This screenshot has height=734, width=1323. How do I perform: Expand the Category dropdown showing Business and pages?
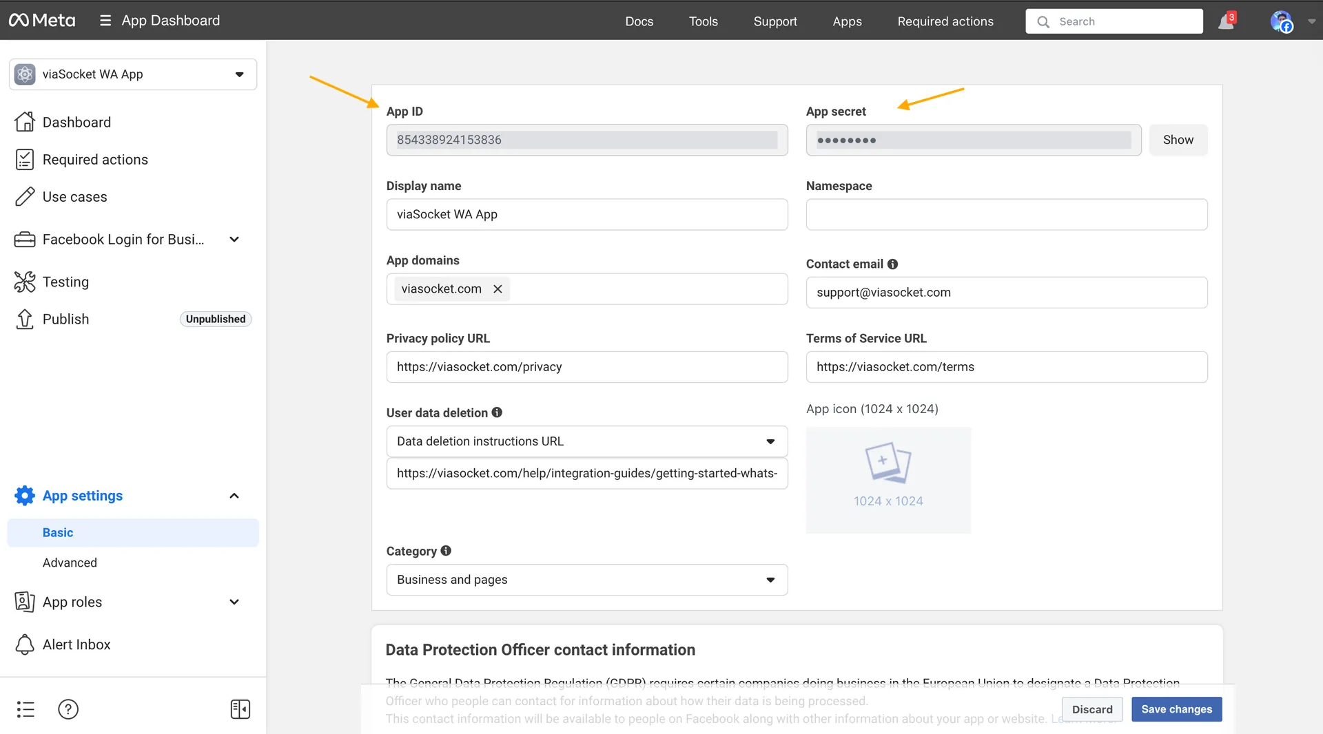point(770,580)
